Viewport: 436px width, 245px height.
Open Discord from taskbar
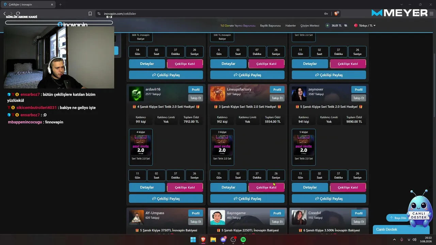pos(223,240)
